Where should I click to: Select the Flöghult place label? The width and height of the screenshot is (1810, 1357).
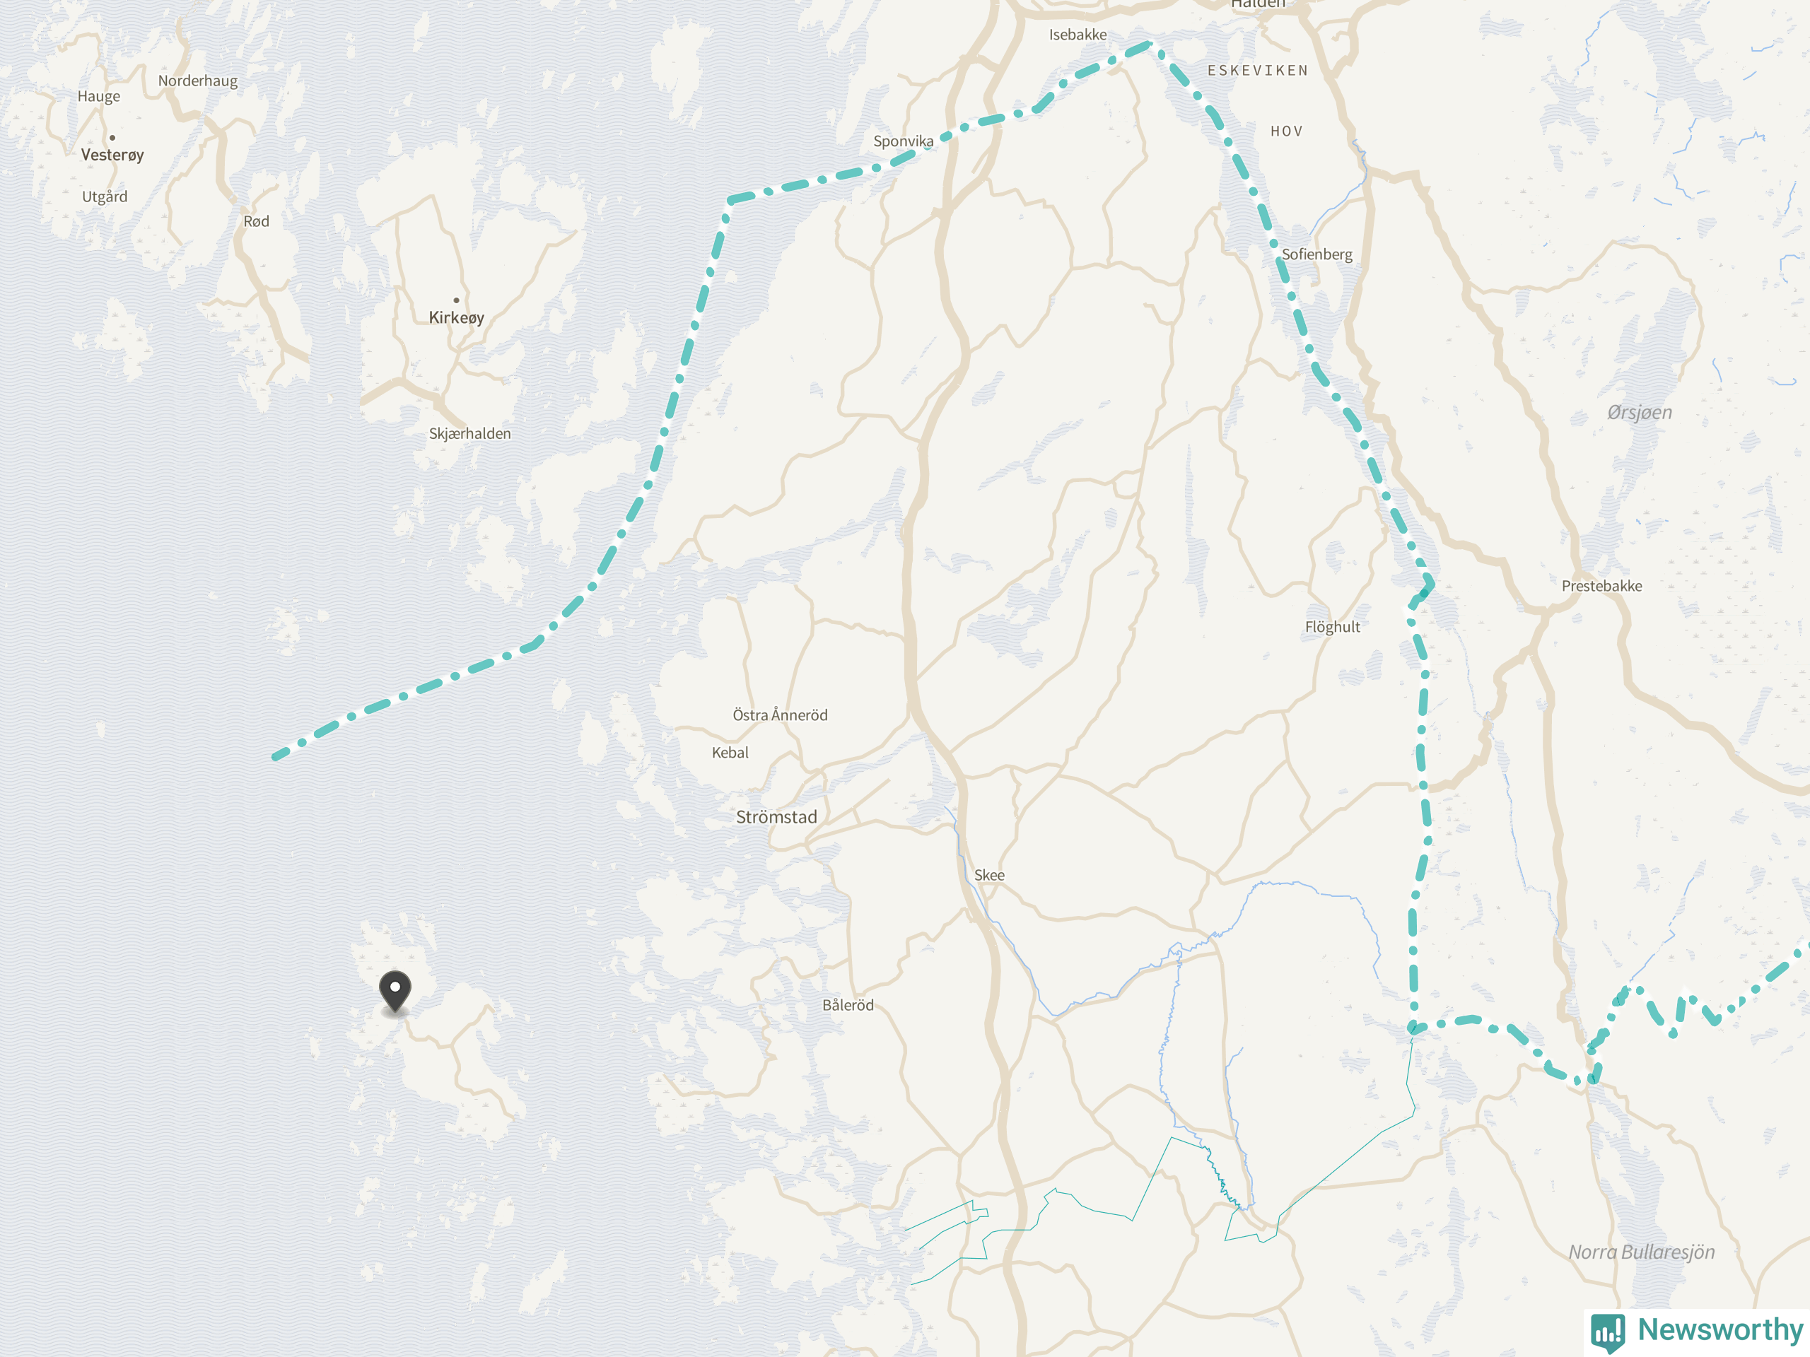click(x=1332, y=627)
